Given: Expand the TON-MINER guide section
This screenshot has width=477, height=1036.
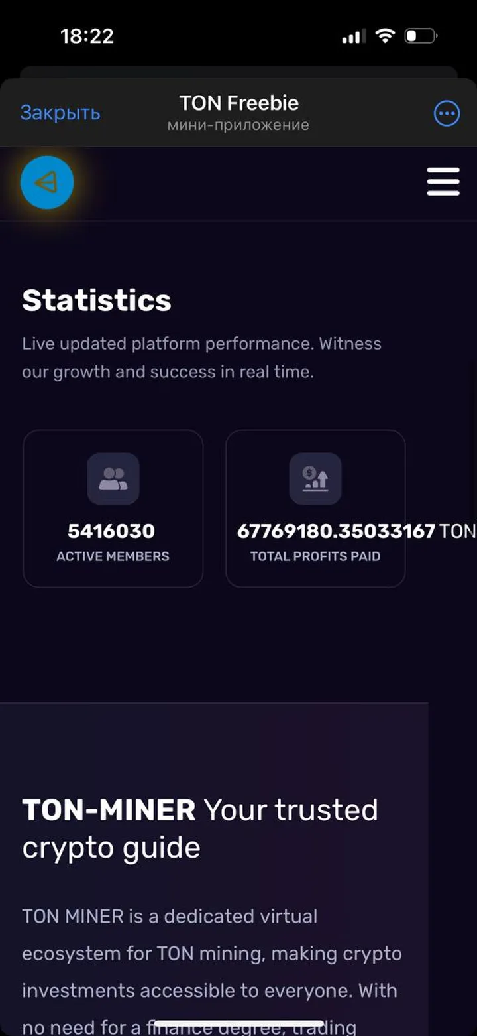Looking at the screenshot, I should pyautogui.click(x=200, y=827).
